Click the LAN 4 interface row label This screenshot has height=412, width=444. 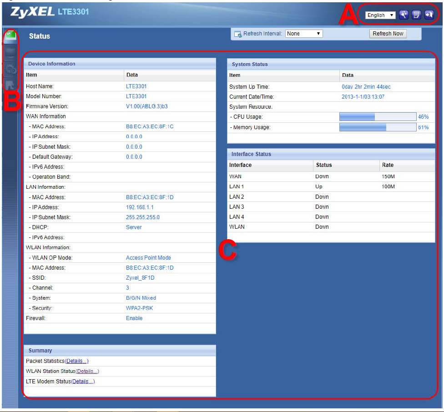click(237, 217)
